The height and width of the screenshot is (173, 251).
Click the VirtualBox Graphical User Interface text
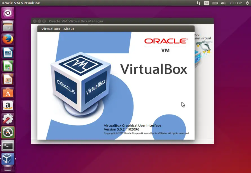click(x=133, y=125)
